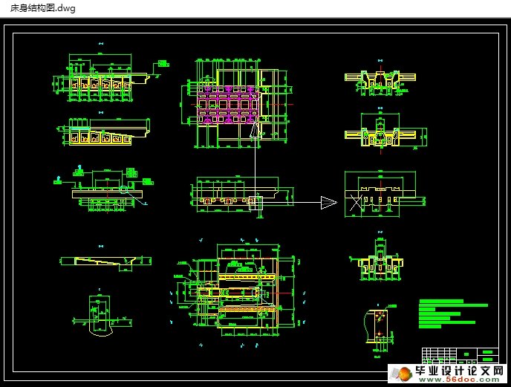Click the top-right cross-section view
511x387 pixels.
[380, 82]
